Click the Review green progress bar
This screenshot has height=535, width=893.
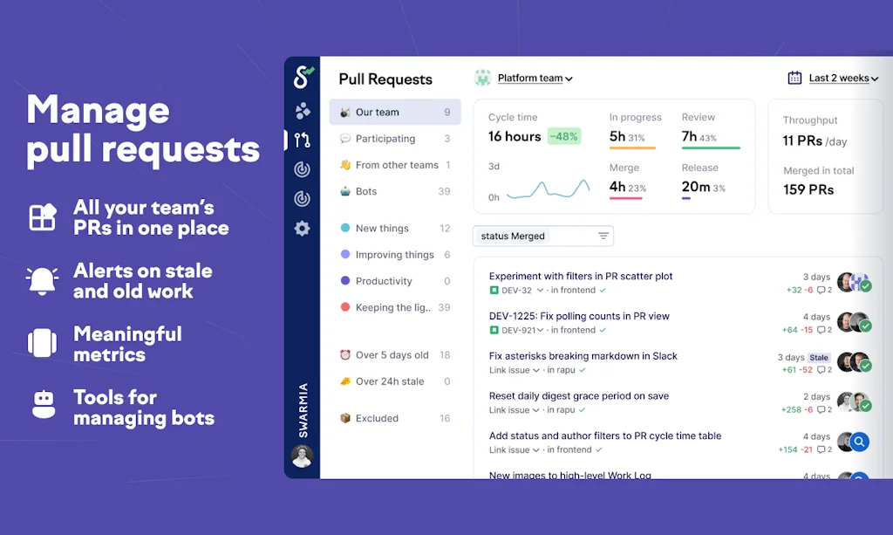(711, 148)
